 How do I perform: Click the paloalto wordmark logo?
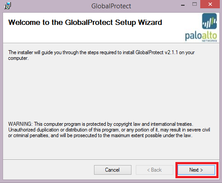[x=201, y=36]
